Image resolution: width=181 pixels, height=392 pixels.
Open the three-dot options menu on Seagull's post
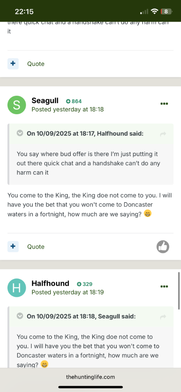tap(164, 104)
